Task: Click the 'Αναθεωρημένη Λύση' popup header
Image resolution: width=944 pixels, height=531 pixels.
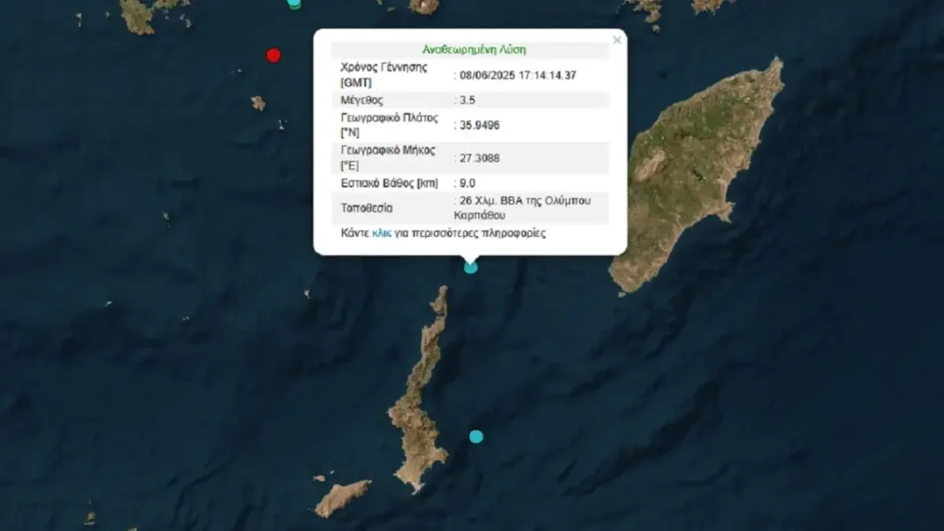Action: (474, 50)
